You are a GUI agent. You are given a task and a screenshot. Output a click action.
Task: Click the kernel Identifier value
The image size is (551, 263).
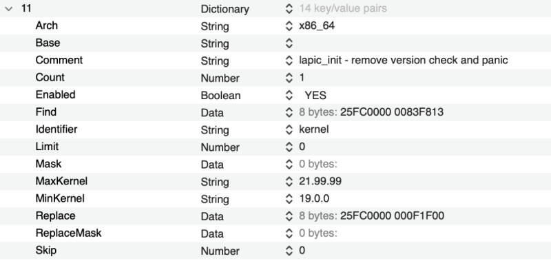(314, 129)
